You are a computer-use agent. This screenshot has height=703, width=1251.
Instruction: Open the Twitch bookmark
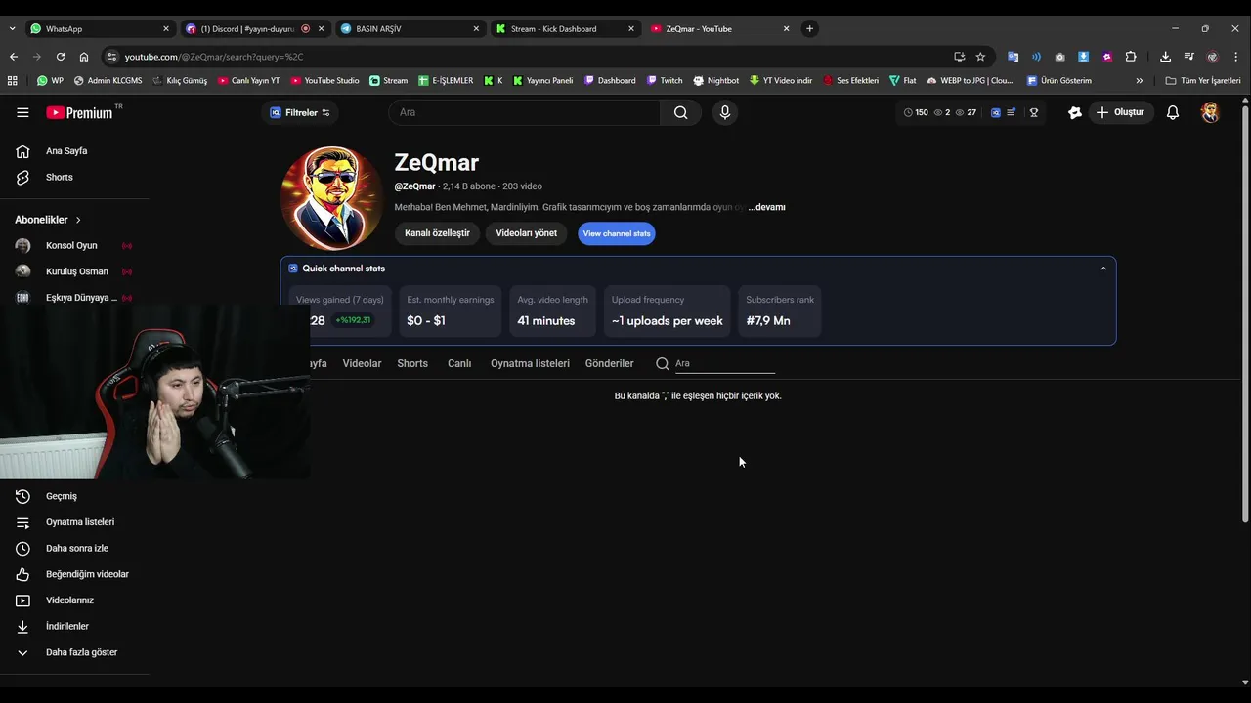(x=664, y=81)
